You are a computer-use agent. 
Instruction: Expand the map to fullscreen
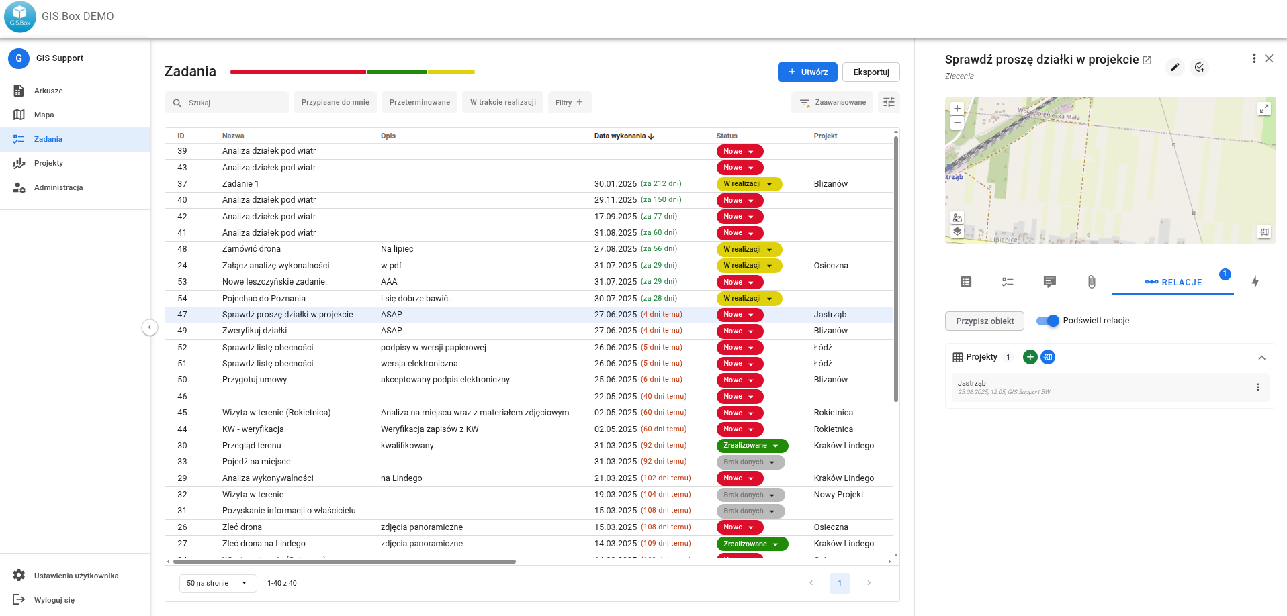[1263, 109]
